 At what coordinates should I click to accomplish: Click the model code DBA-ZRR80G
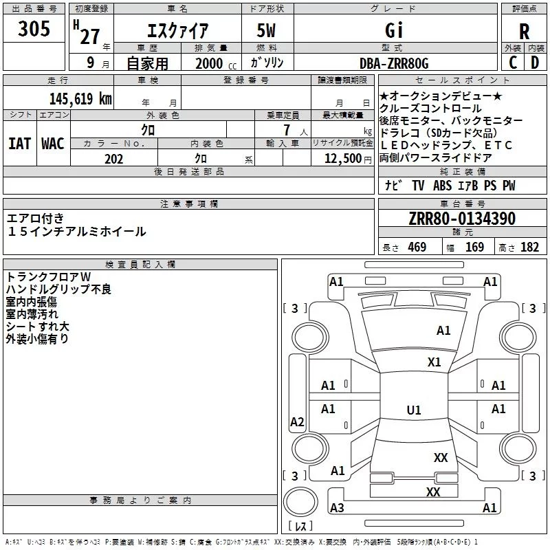[x=394, y=63]
